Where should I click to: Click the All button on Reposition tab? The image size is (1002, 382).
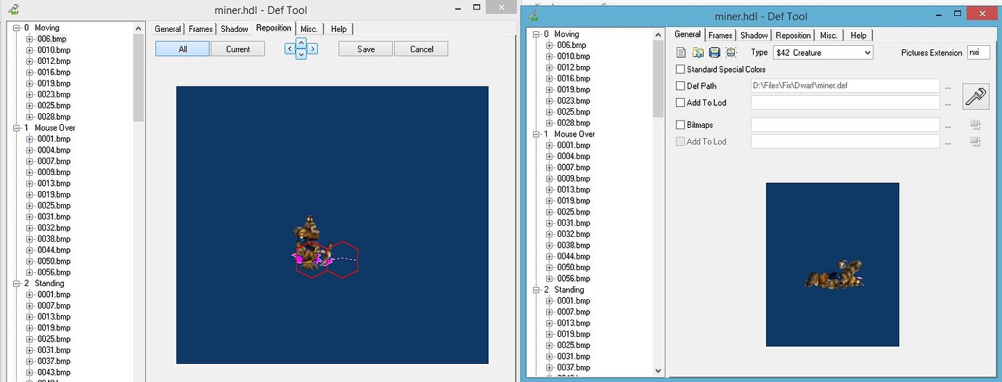(x=182, y=49)
